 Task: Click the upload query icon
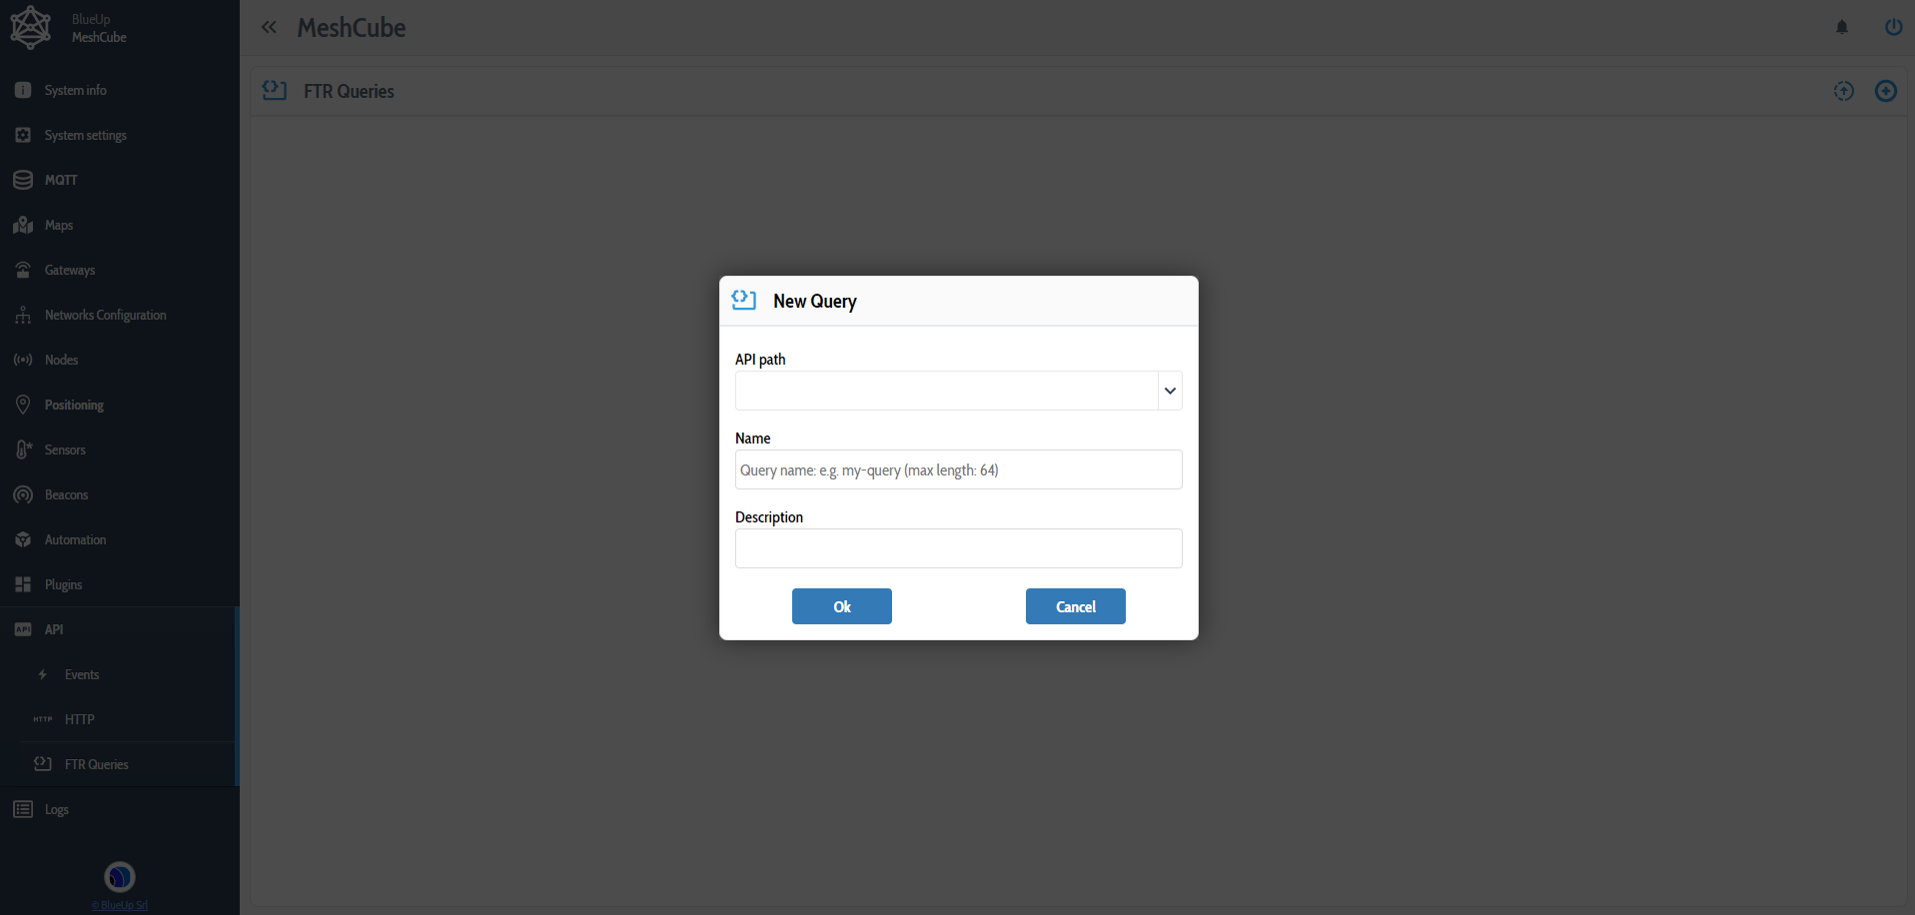click(1843, 91)
